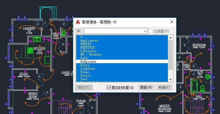Click the AutoCAD logo in dialog title
Screen dimensions: 220x114
click(78, 22)
